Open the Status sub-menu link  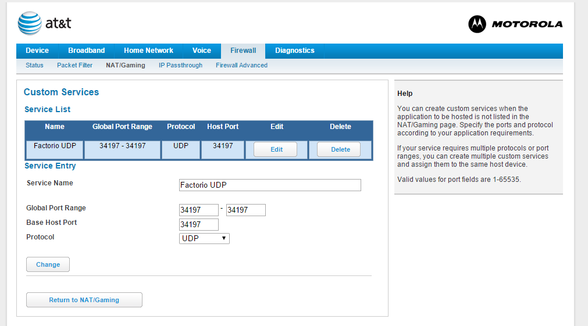tap(34, 65)
